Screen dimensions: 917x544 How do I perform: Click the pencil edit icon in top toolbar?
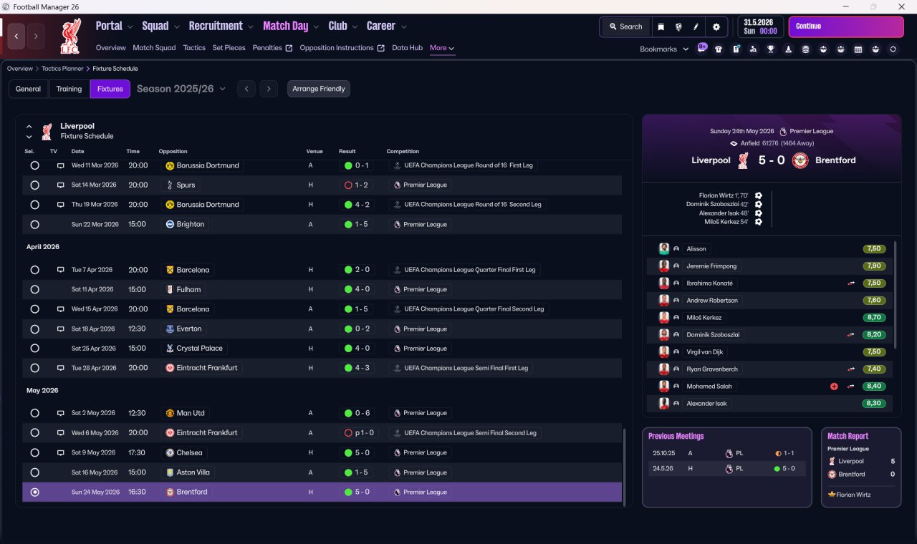click(696, 26)
